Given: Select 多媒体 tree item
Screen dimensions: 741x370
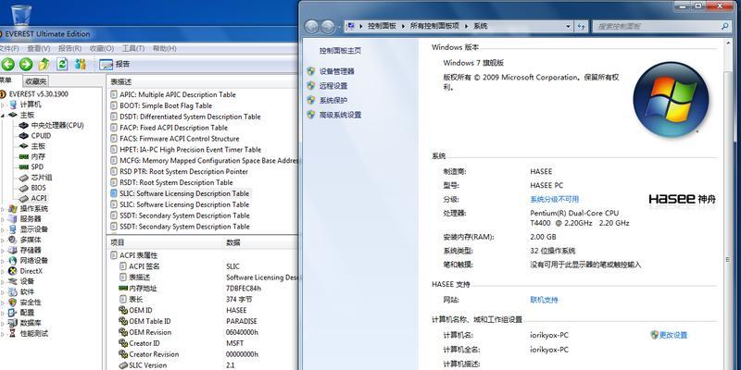Looking at the screenshot, I should pyautogui.click(x=31, y=240).
